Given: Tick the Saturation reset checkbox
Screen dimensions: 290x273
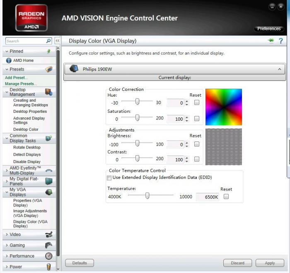Looking at the screenshot, I should click(197, 119).
